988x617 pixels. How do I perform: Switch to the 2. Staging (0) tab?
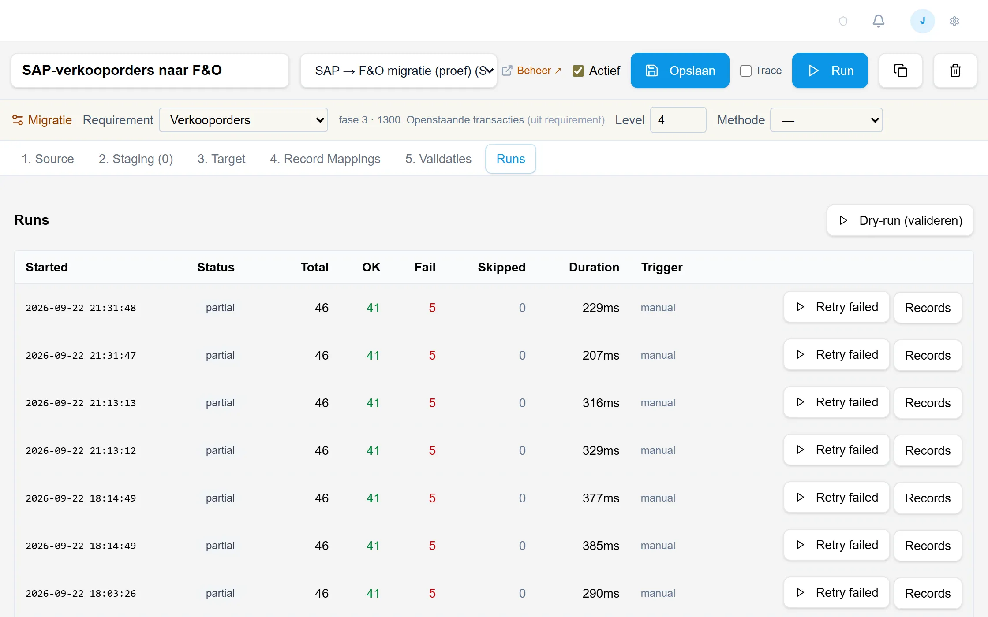click(136, 159)
